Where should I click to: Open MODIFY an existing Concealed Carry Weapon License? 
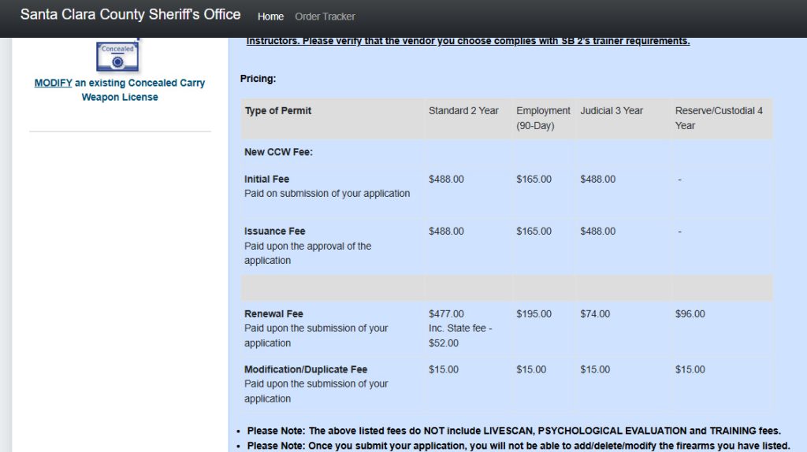[120, 90]
